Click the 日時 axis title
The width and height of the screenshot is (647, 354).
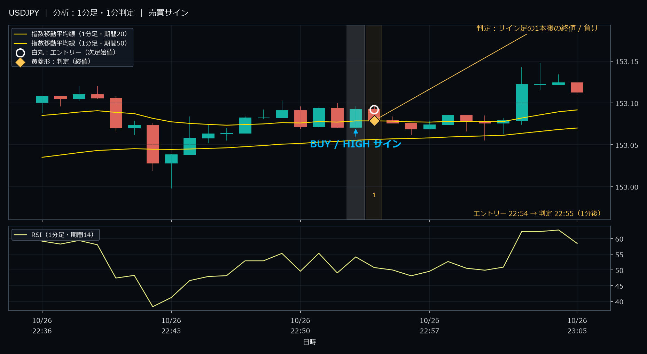(310, 342)
